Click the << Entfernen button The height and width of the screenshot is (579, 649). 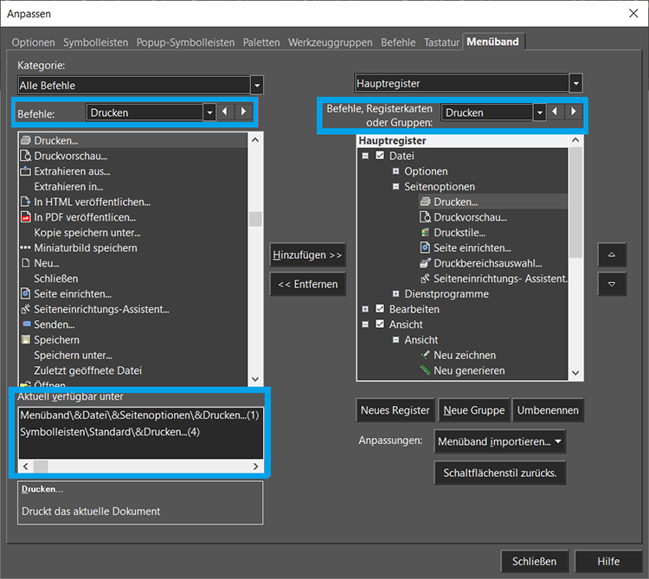click(307, 285)
